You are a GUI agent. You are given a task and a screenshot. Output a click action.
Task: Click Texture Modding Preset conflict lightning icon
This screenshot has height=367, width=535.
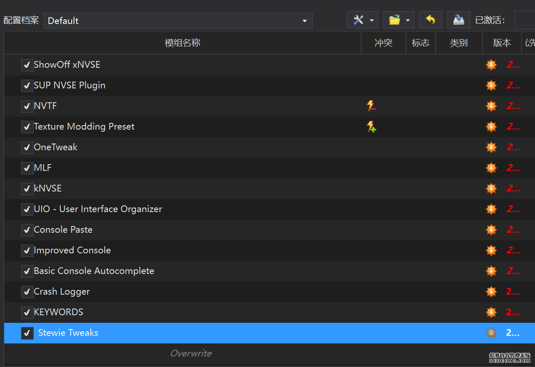371,127
